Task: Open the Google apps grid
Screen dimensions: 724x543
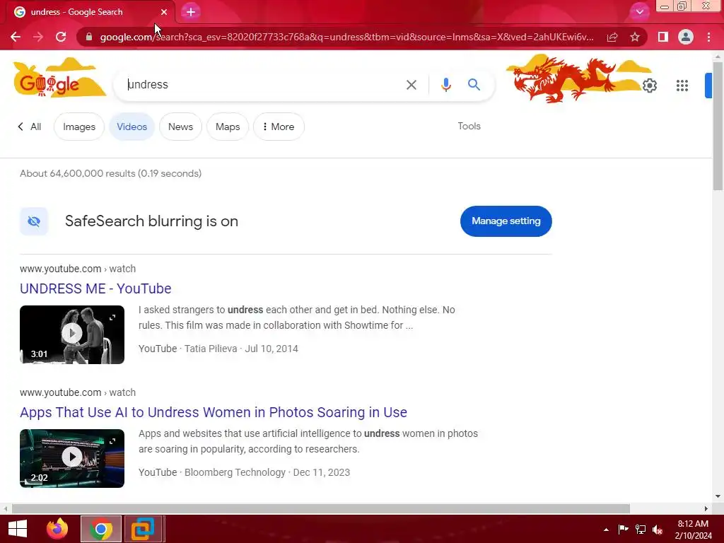Action: 682,86
